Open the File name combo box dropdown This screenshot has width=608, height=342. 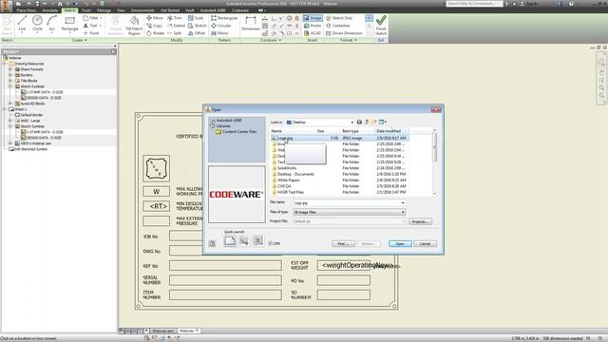[403, 202]
